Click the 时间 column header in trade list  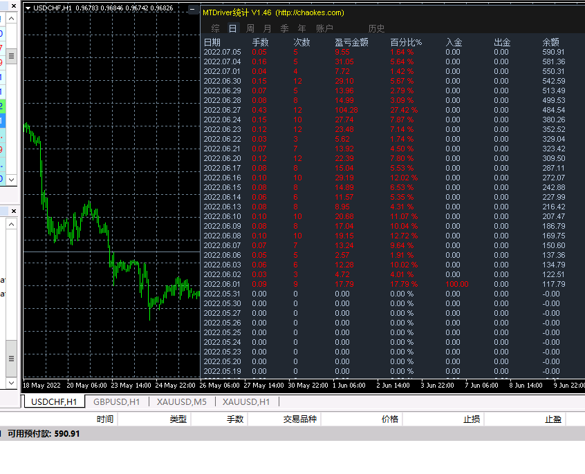105,419
